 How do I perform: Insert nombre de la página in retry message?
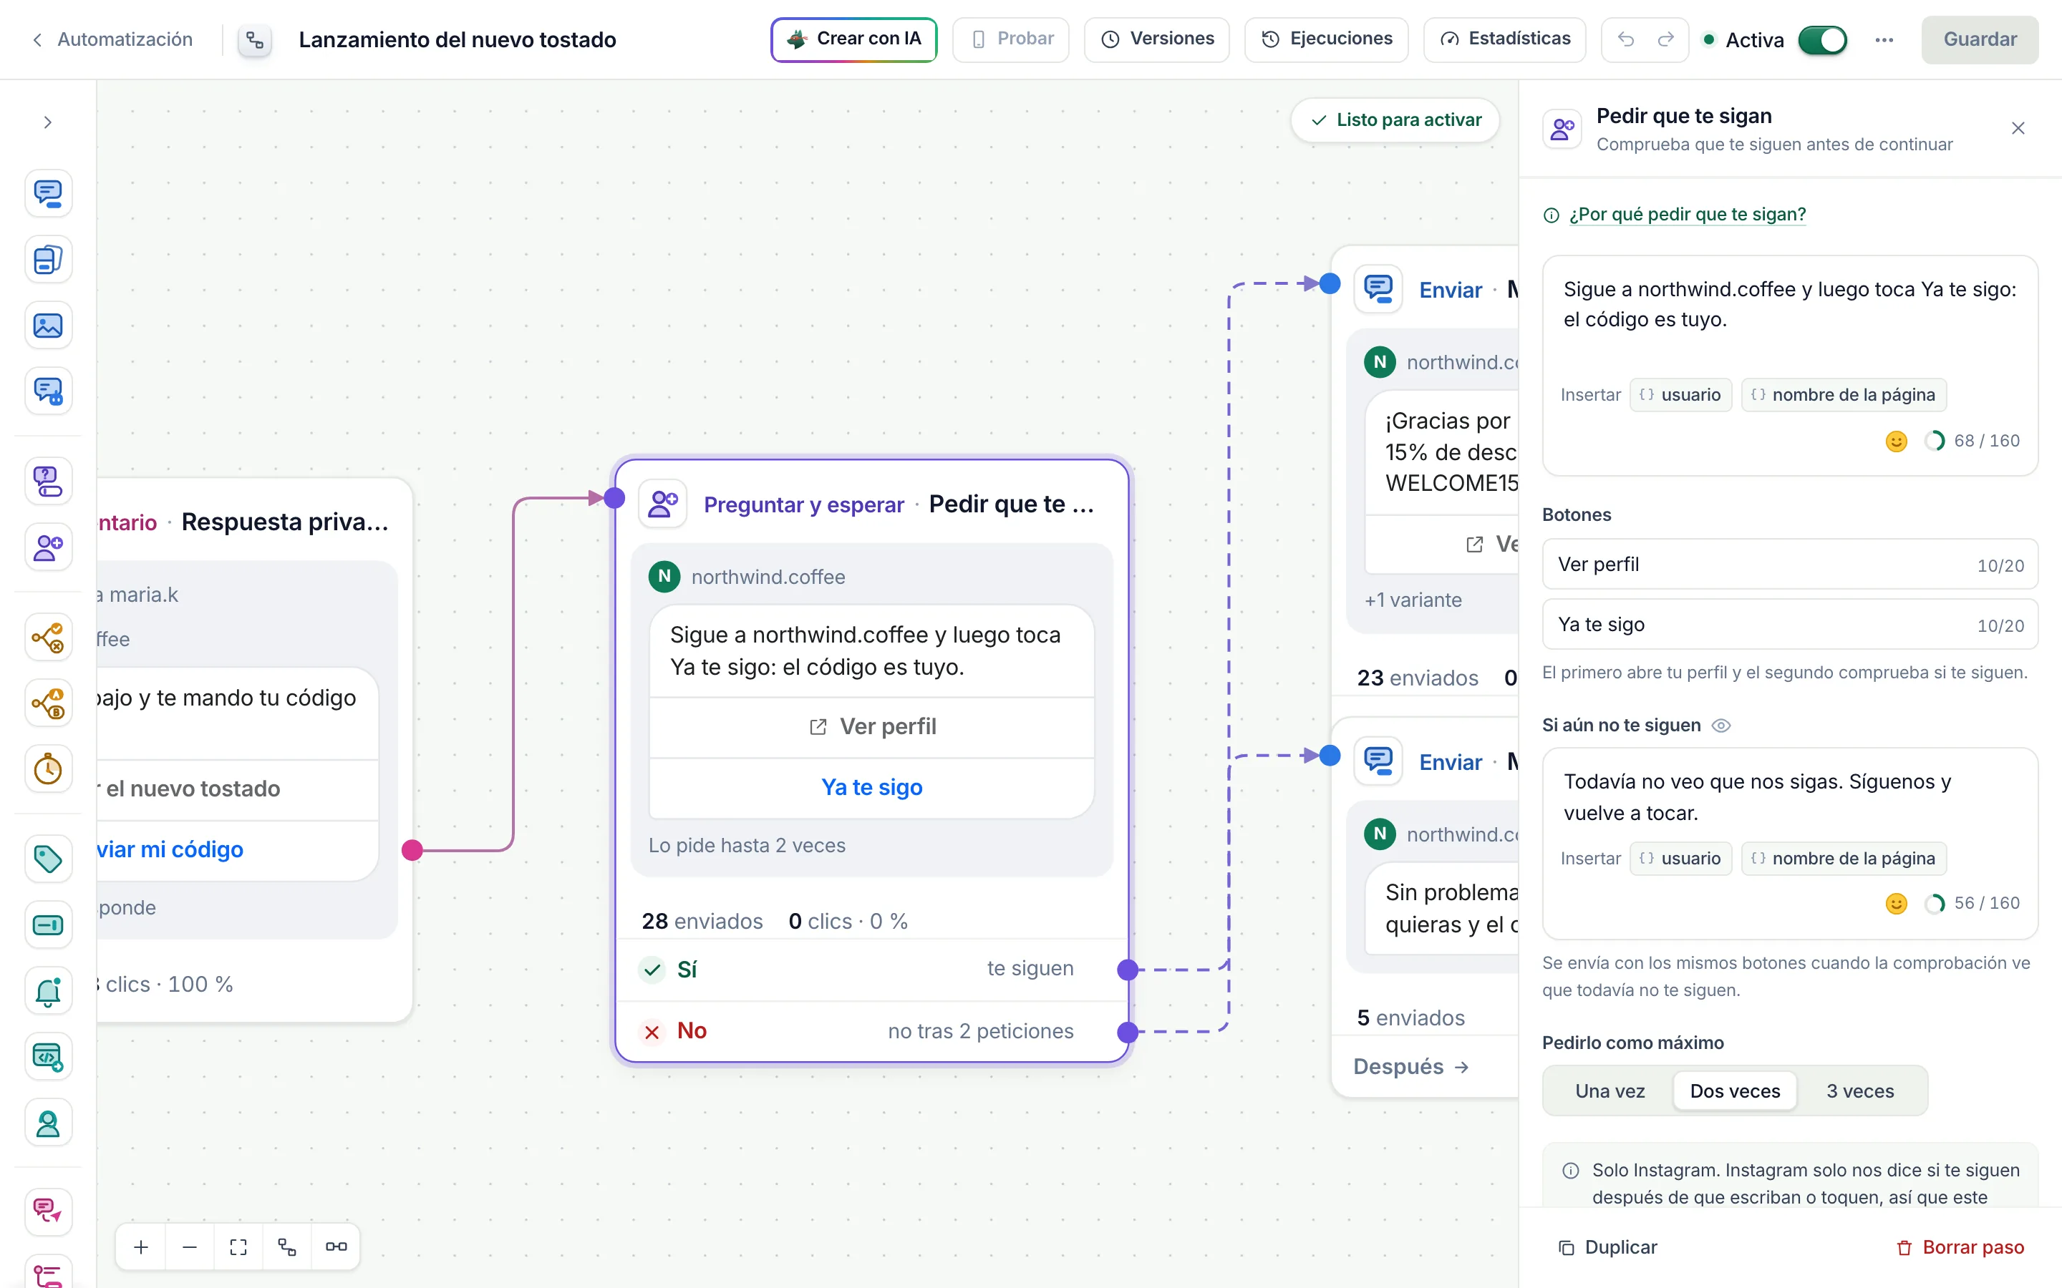(1843, 859)
